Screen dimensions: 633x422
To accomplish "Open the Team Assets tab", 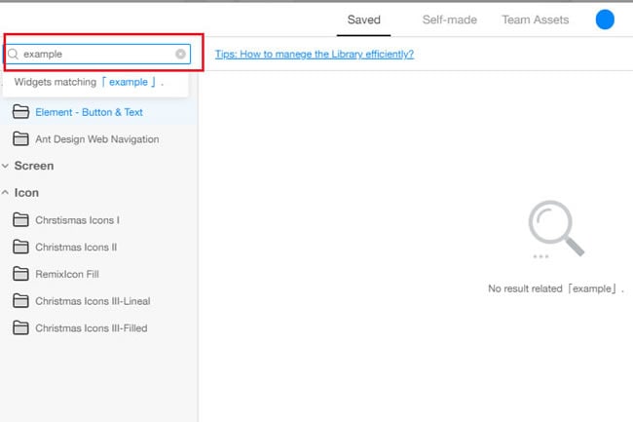I will 536,19.
